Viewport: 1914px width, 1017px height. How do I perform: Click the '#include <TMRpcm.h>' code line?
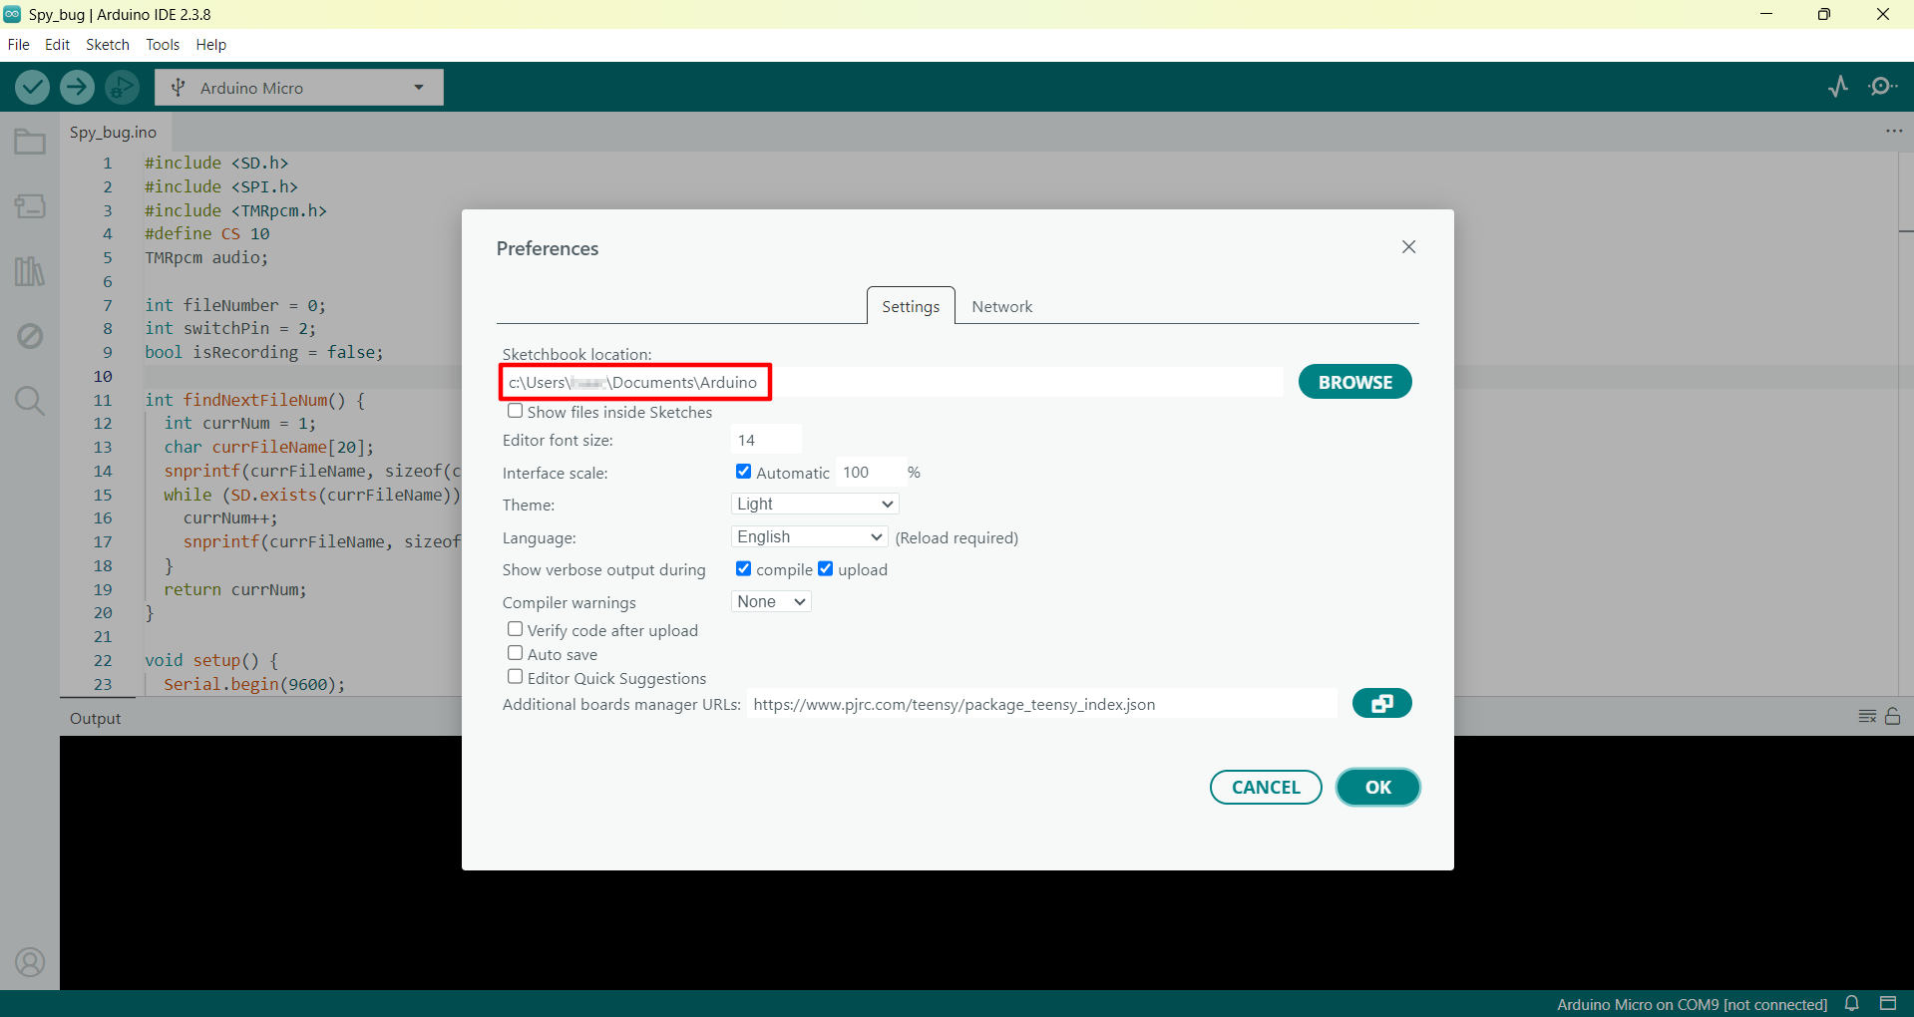(x=235, y=210)
